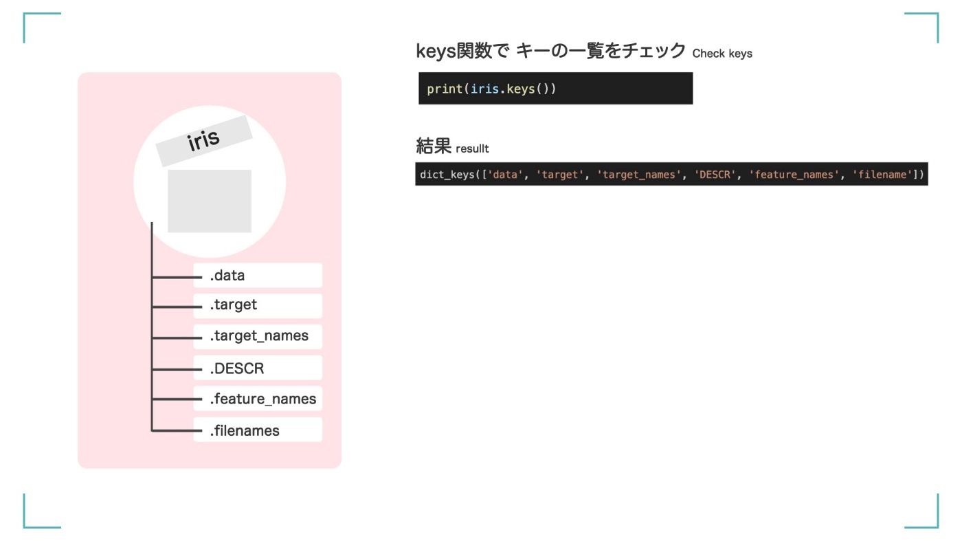Viewport: 962px width, 541px height.
Task: Click the 結果 heading
Action: click(x=434, y=146)
